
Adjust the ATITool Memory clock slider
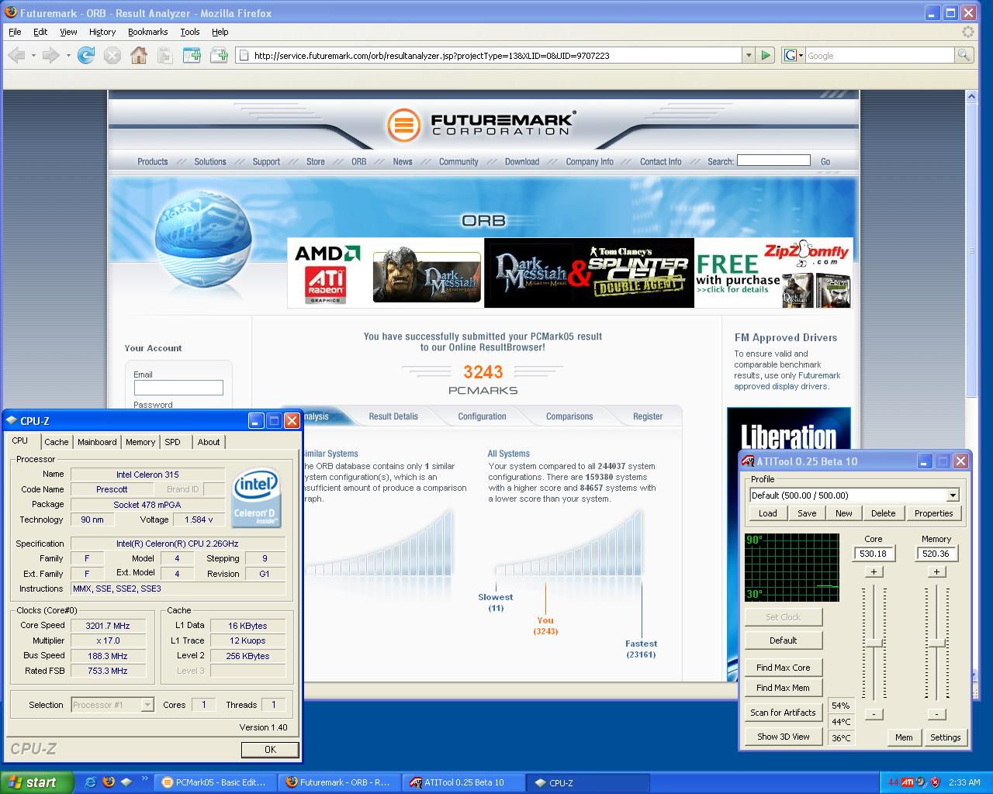[936, 643]
